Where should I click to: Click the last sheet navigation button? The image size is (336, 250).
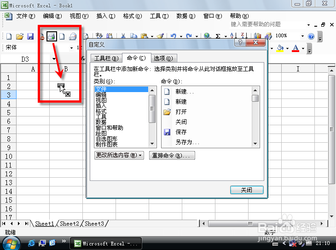click(x=26, y=223)
